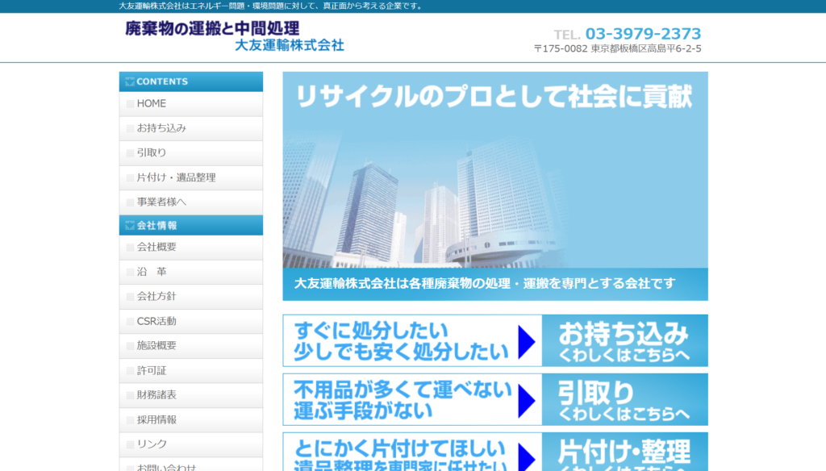Select the 沿 革 sidebar entry

[152, 272]
